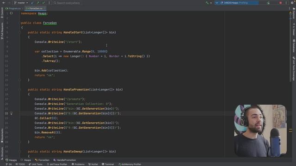Image resolution: width=296 pixels, height=166 pixels.
Task: Open the Structure tool window
Action: pos(2,154)
